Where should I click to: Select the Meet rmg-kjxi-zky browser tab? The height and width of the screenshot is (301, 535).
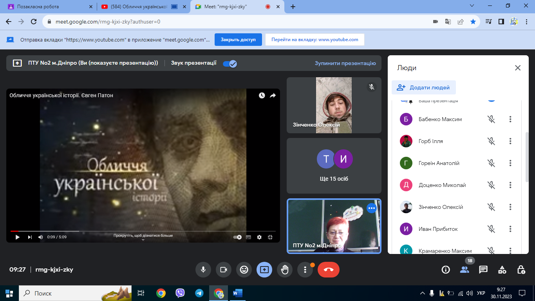[x=237, y=7]
